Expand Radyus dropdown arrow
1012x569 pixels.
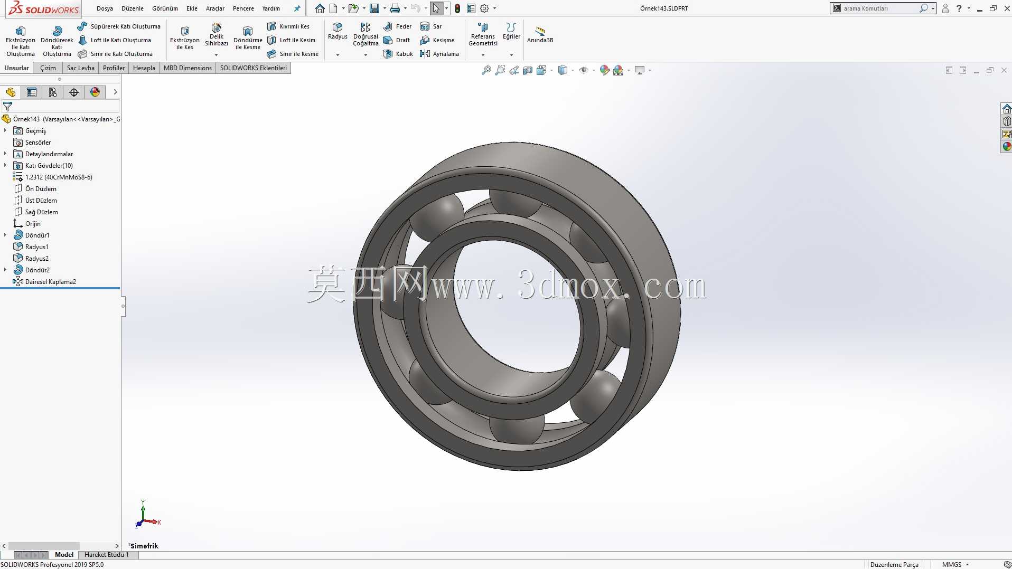(x=338, y=55)
